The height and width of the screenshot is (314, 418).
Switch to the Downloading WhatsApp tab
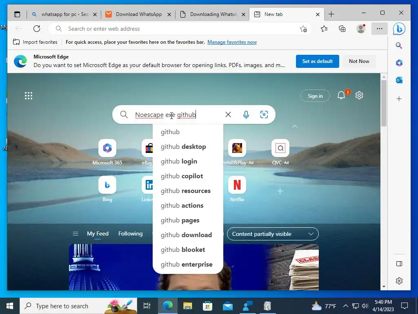coord(212,14)
